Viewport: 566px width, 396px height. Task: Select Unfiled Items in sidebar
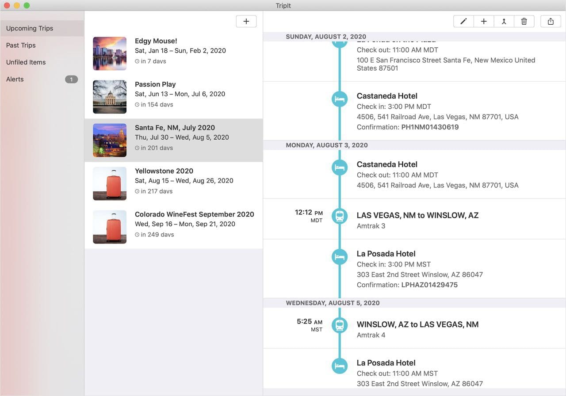pyautogui.click(x=26, y=62)
